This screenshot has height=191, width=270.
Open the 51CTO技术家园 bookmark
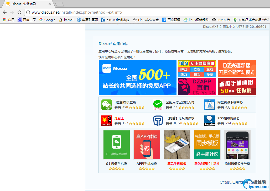click(x=115, y=20)
